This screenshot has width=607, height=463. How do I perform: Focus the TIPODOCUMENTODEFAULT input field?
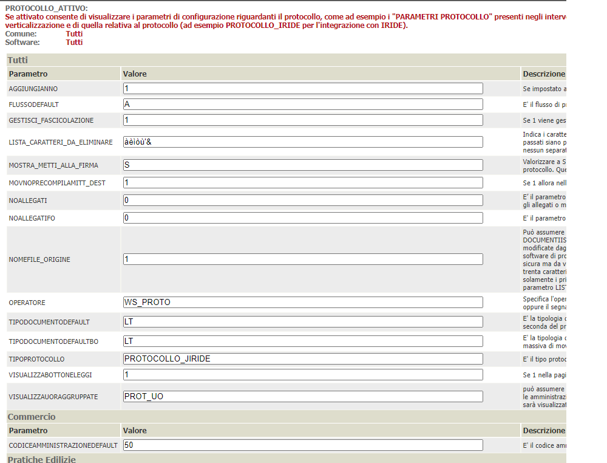tap(302, 322)
